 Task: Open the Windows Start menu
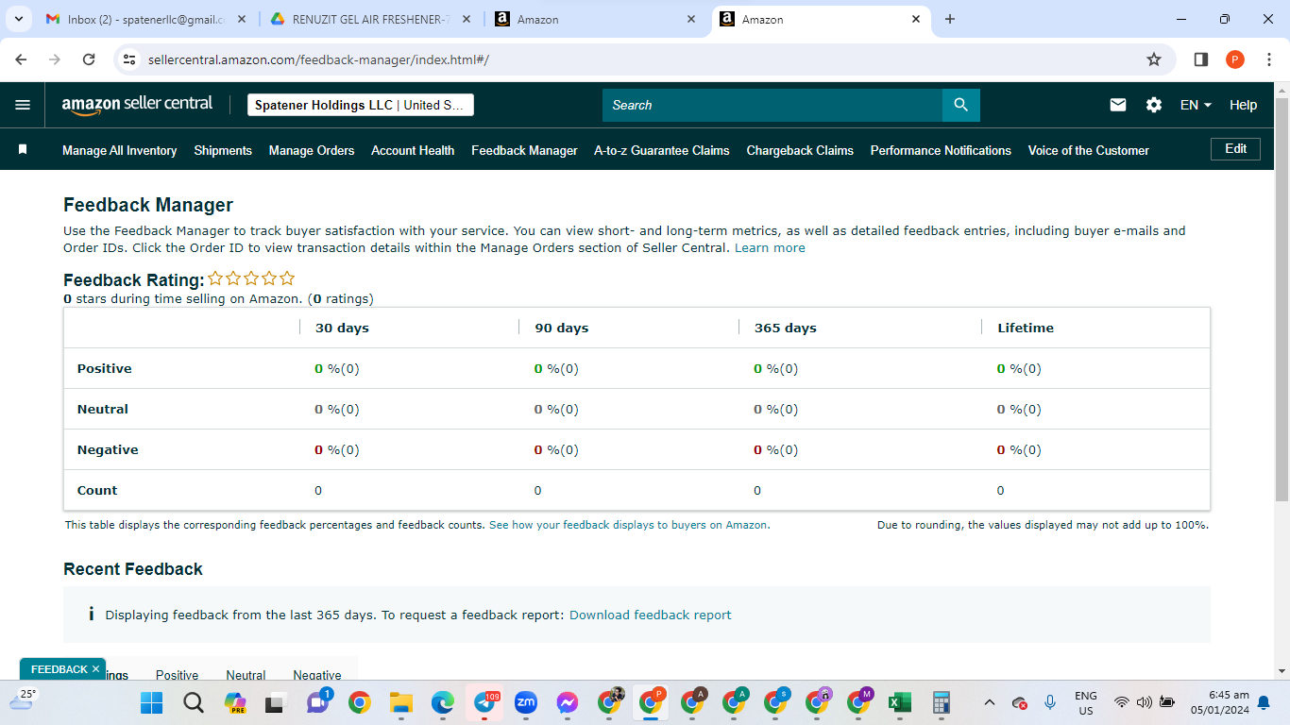tap(151, 702)
